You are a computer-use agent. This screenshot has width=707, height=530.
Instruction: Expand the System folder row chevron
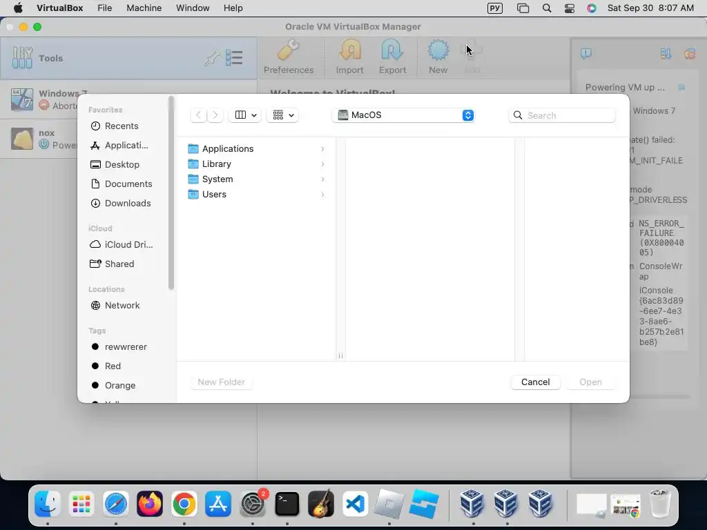(322, 179)
